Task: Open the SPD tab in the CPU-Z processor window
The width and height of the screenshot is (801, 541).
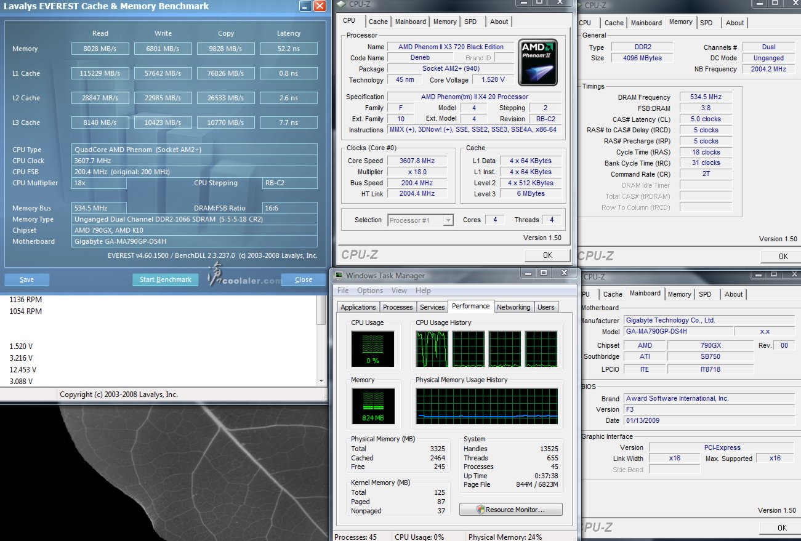Action: 470,22
